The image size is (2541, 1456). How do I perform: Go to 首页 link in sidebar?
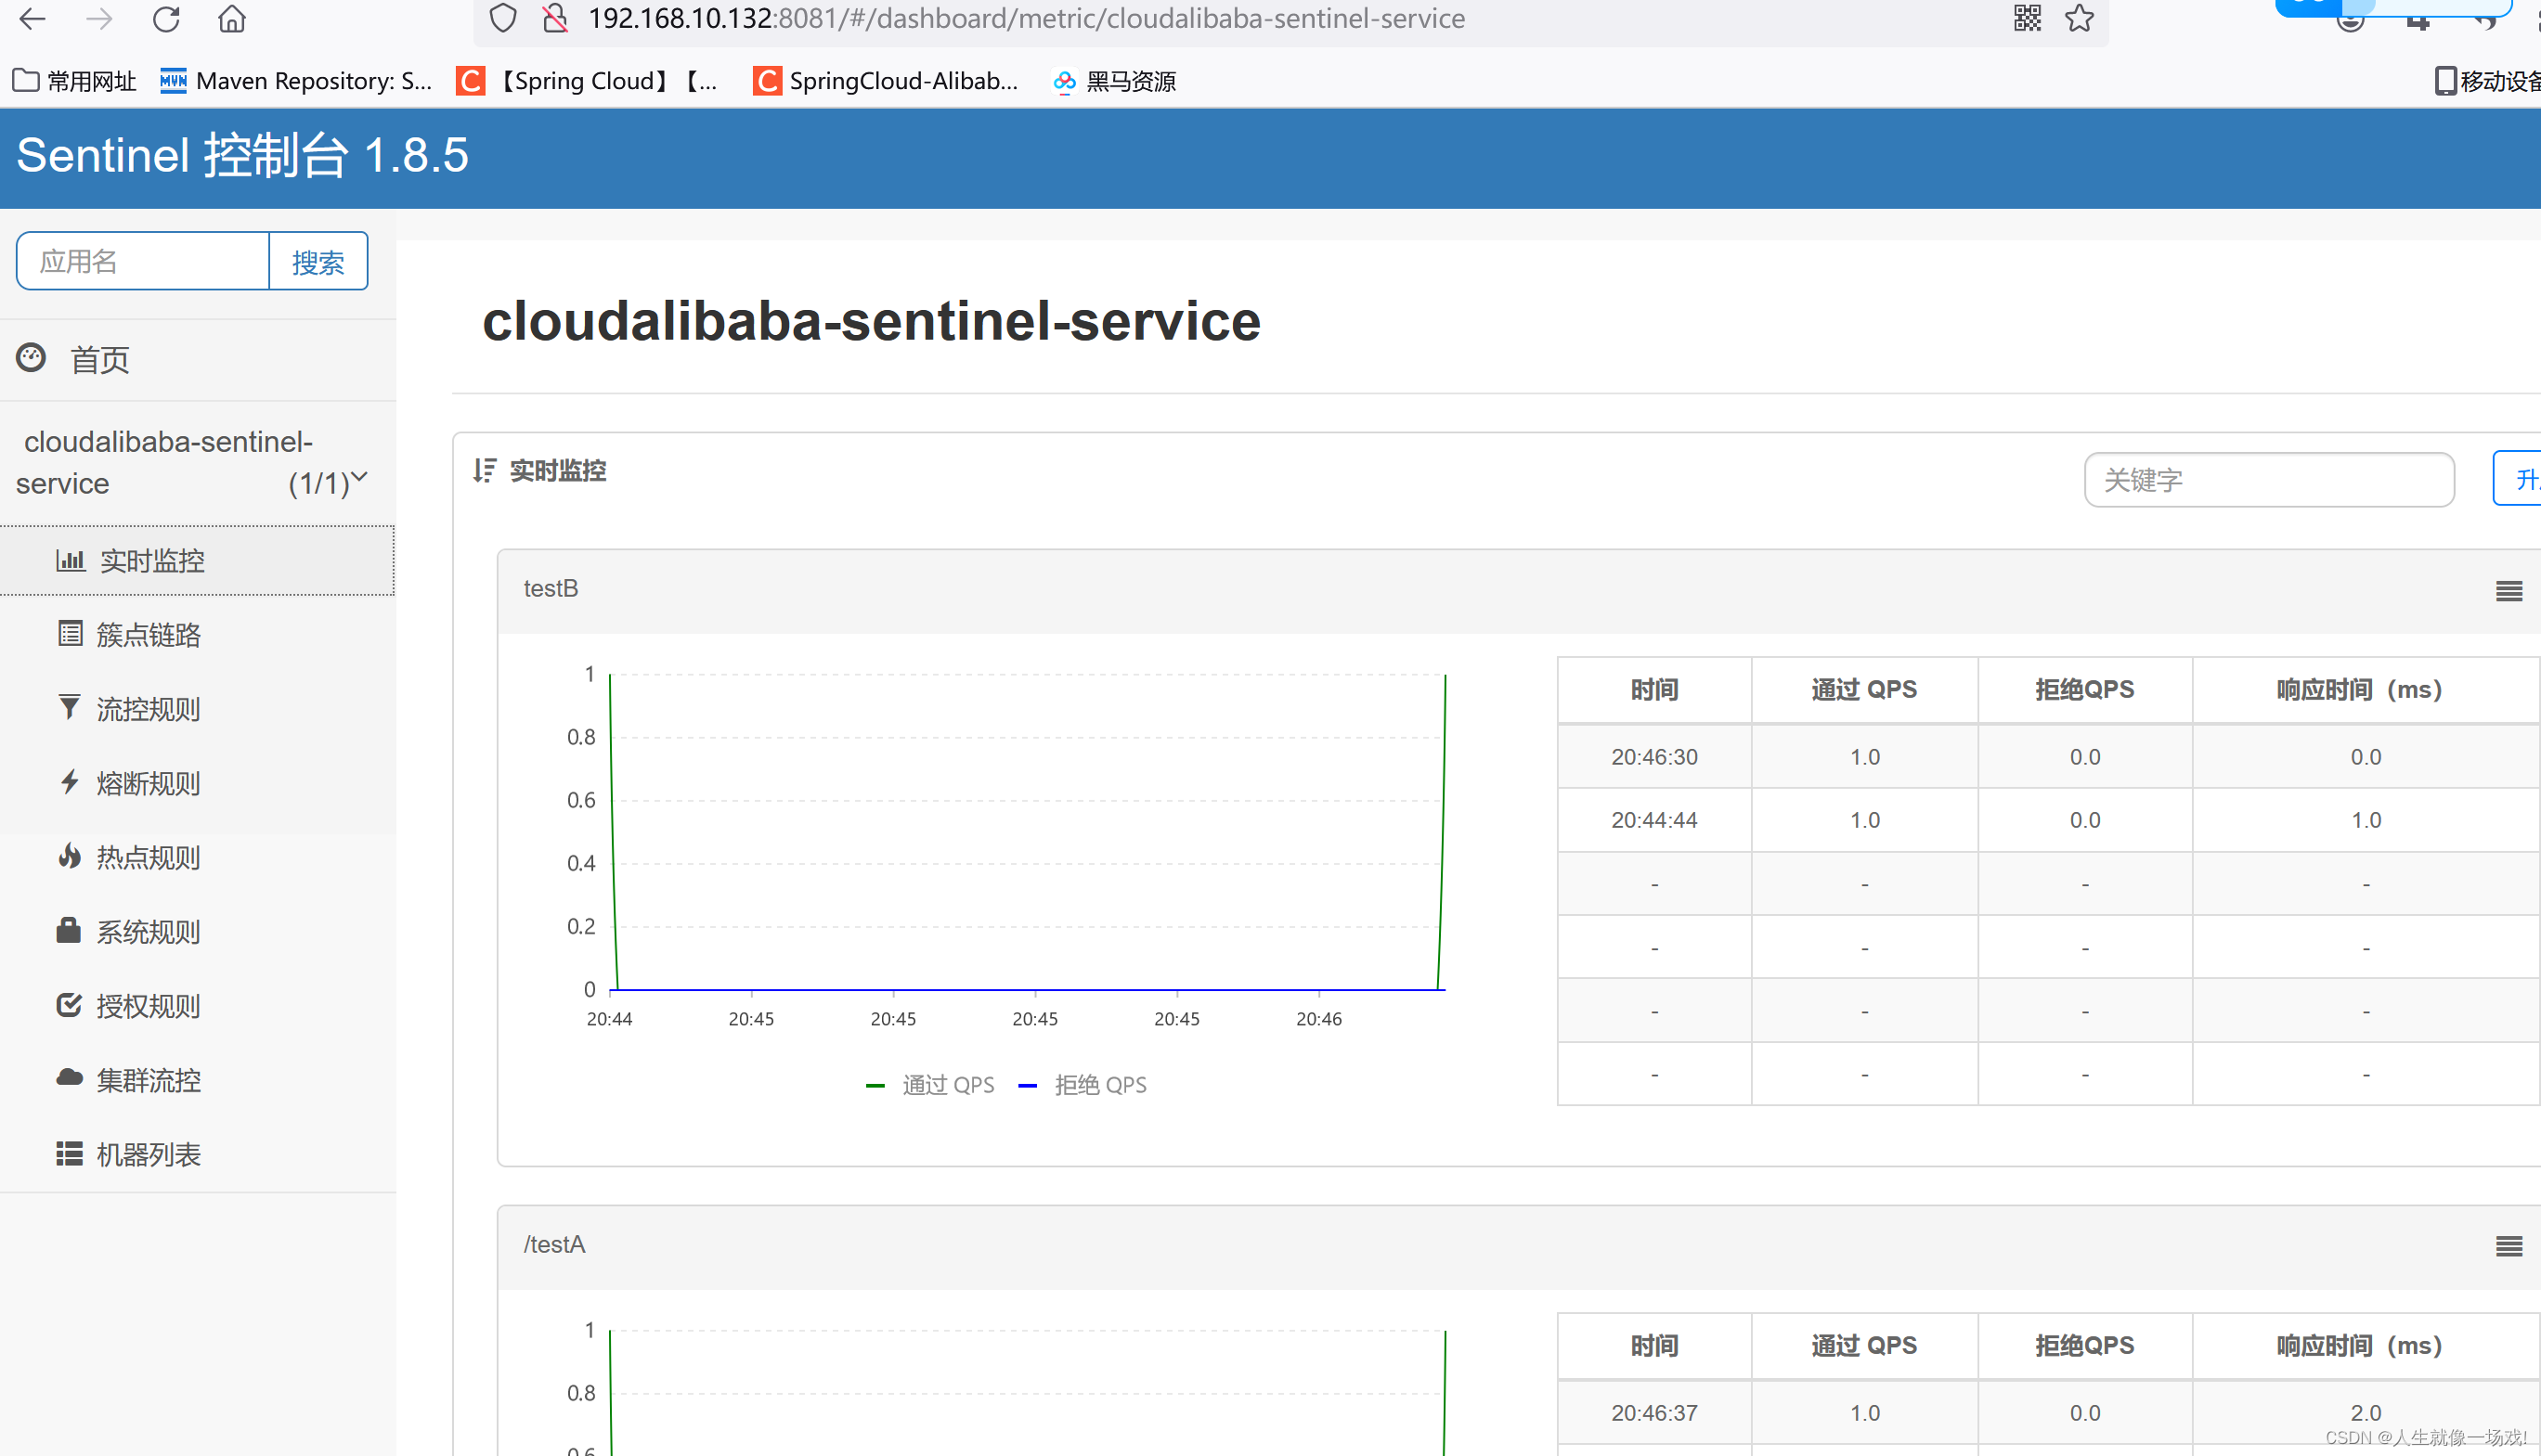[99, 360]
